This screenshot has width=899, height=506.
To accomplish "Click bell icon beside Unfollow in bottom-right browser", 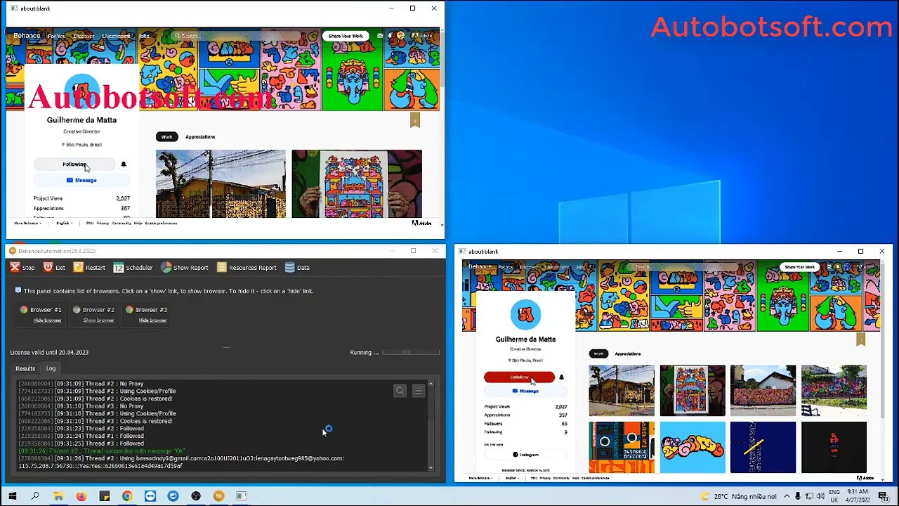I will pyautogui.click(x=561, y=377).
